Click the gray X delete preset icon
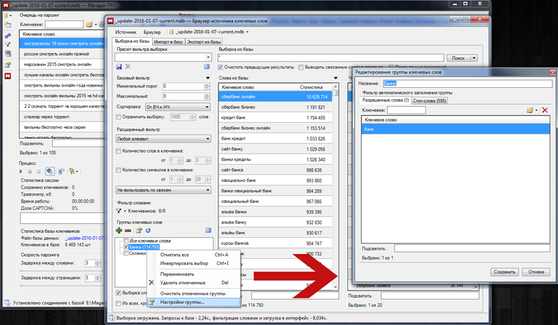This screenshot has width=558, height=325. [x=128, y=66]
